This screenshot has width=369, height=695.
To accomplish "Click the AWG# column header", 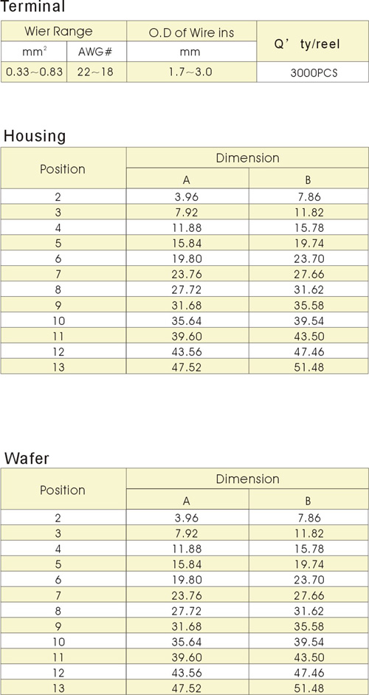I will point(97,52).
